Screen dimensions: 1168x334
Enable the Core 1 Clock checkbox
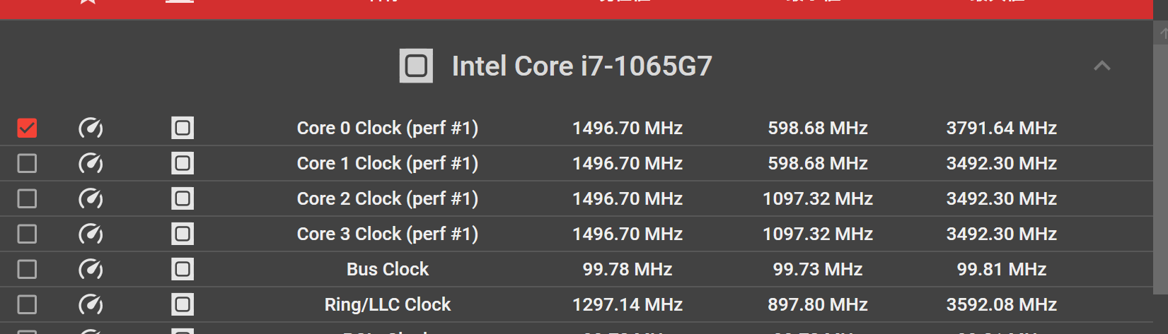point(27,163)
